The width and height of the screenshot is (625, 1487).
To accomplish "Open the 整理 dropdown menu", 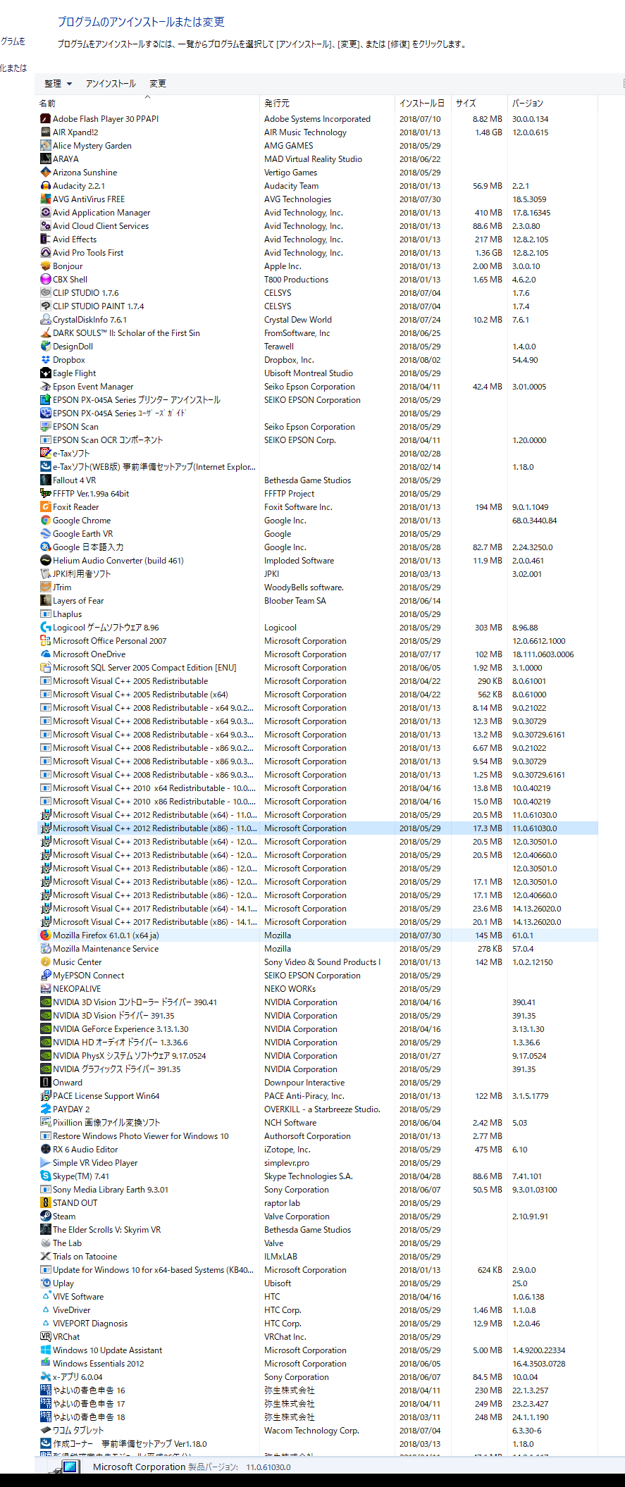I will tap(58, 84).
